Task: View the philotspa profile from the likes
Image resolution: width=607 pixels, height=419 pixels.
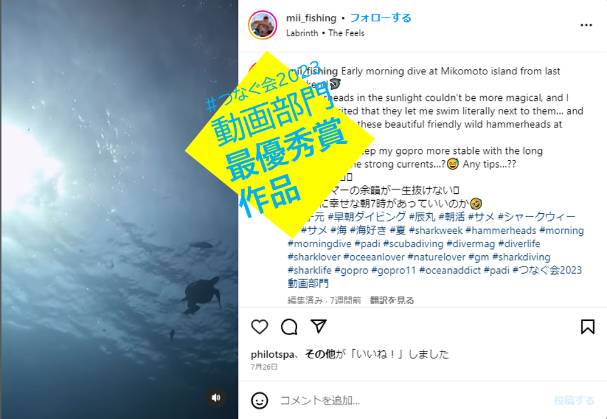Action: point(273,355)
